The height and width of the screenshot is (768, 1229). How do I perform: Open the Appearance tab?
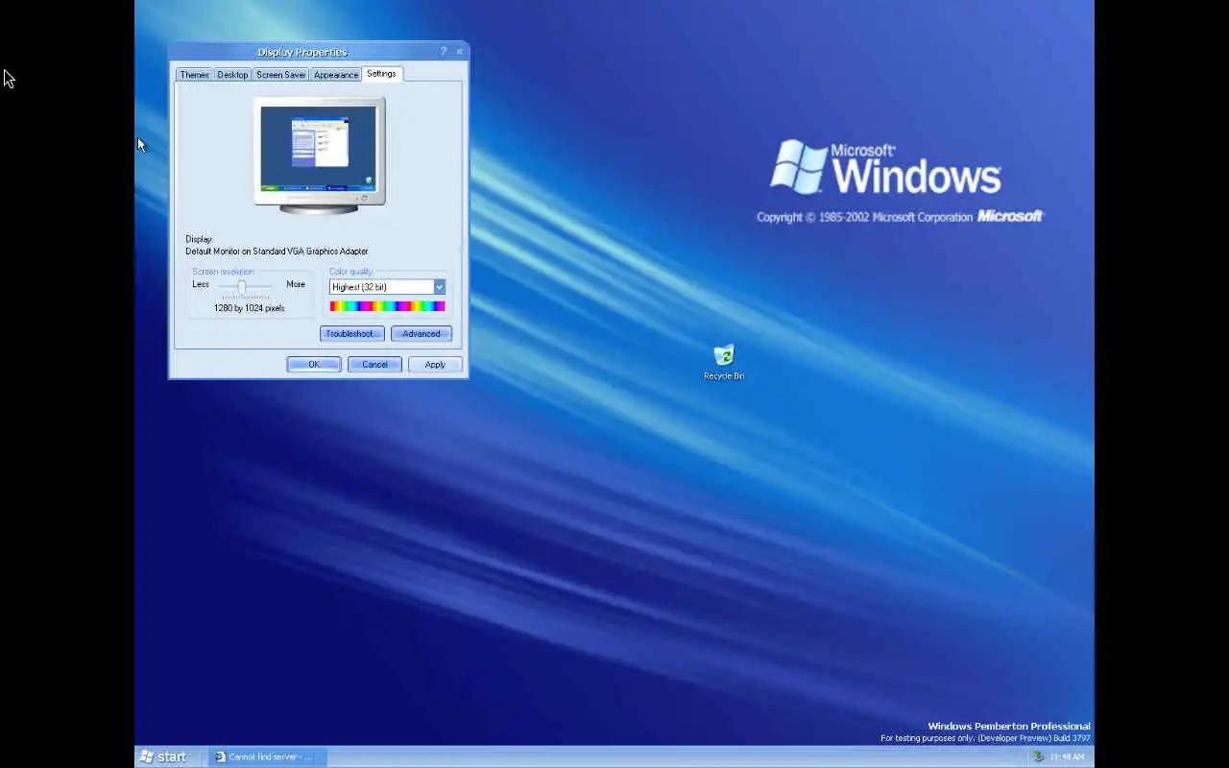[336, 75]
